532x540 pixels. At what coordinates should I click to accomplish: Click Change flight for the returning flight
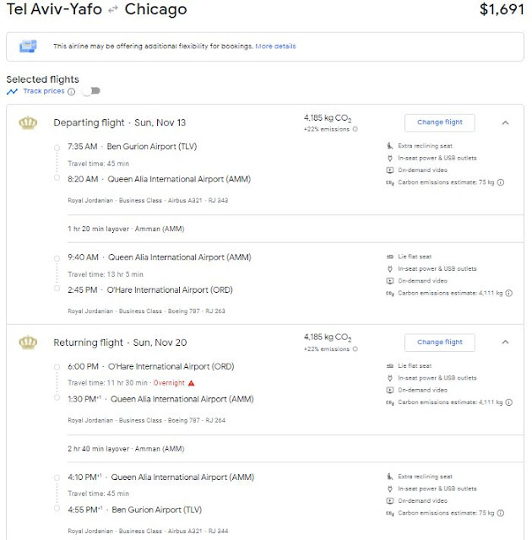439,342
